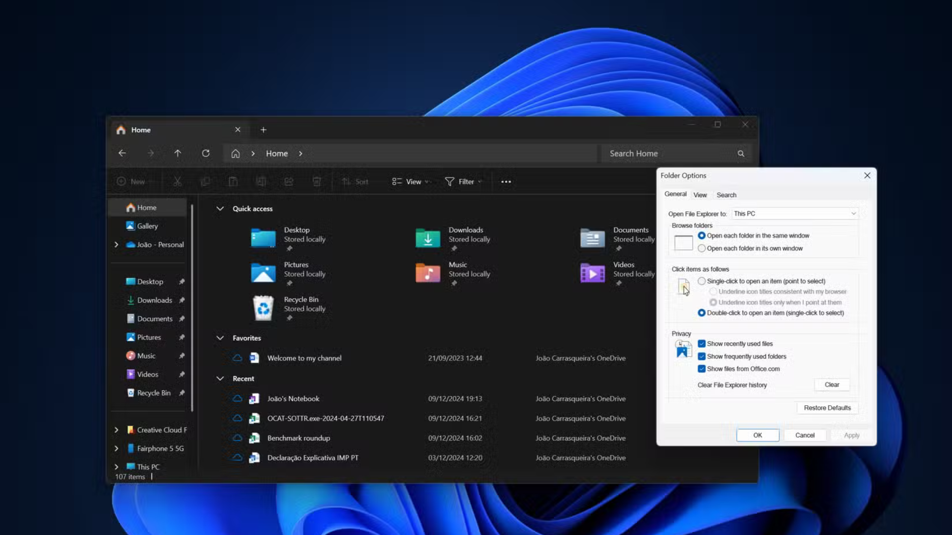This screenshot has width=952, height=535.
Task: Switch to the View tab in Folder Options
Action: click(x=700, y=194)
